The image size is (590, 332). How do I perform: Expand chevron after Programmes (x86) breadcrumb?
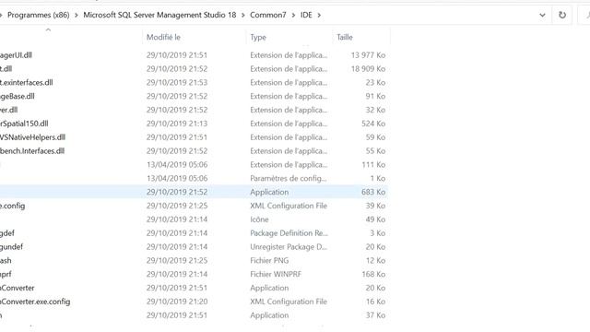(x=77, y=15)
